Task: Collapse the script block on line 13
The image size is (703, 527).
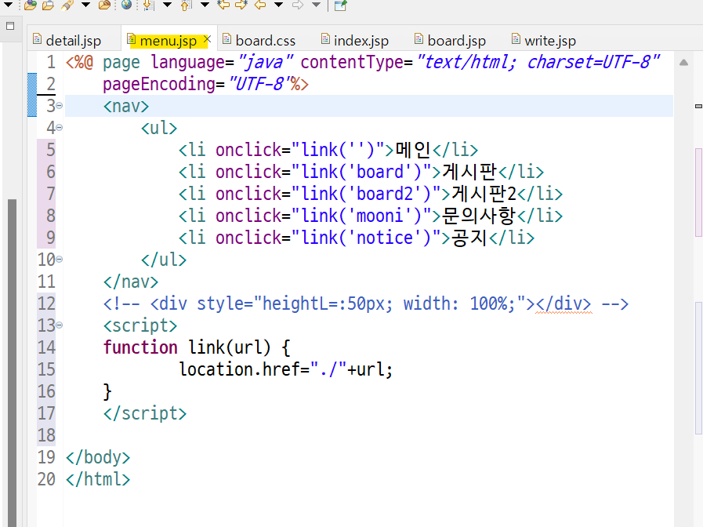Action: (x=60, y=325)
